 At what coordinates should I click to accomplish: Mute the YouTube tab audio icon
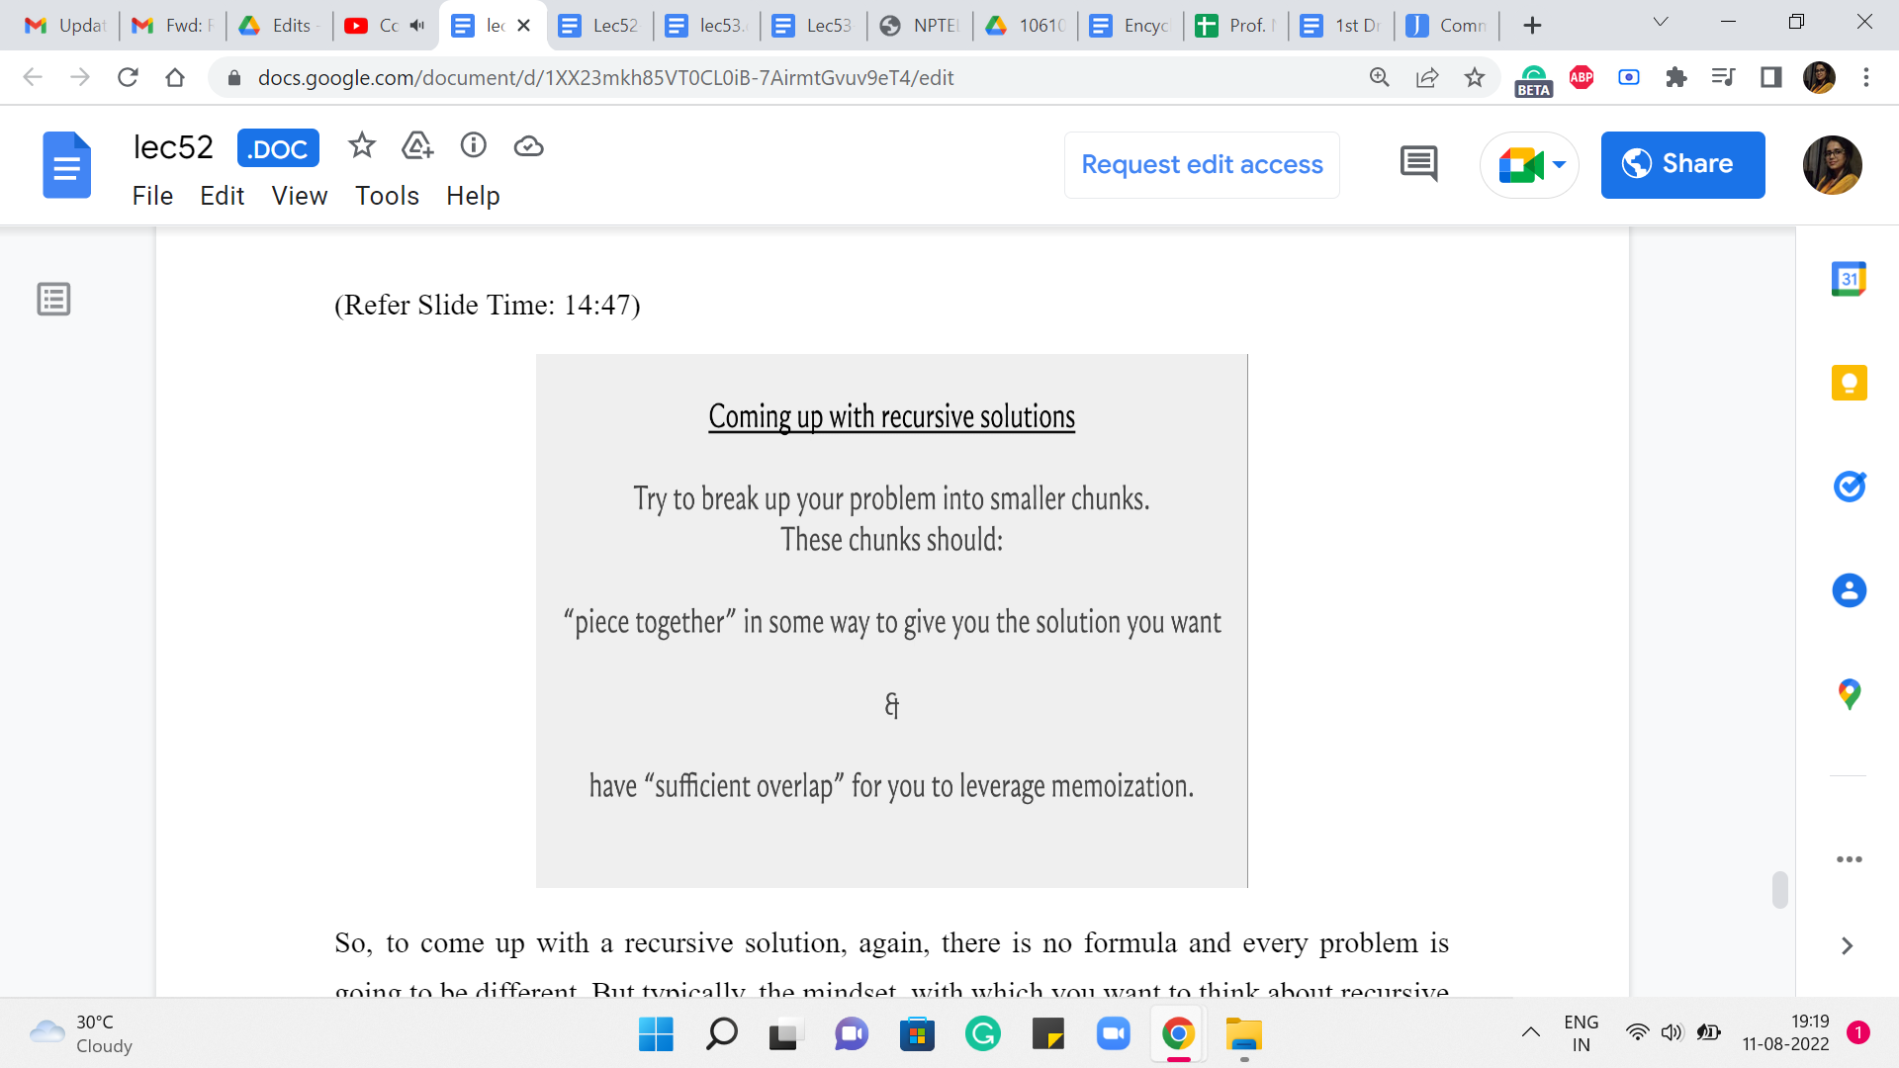417,26
